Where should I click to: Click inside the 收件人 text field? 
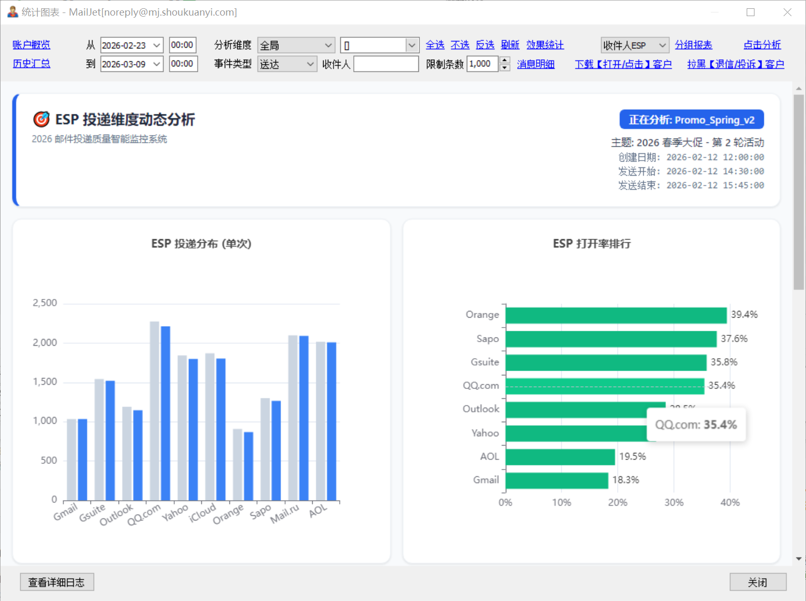tap(386, 64)
